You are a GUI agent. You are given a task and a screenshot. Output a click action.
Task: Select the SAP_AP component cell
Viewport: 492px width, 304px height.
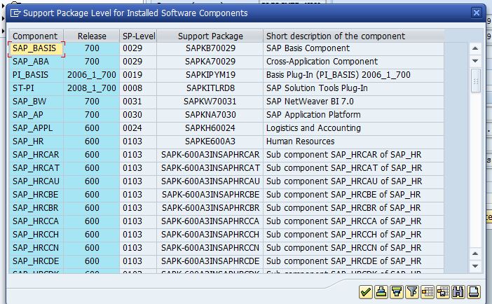coord(36,115)
